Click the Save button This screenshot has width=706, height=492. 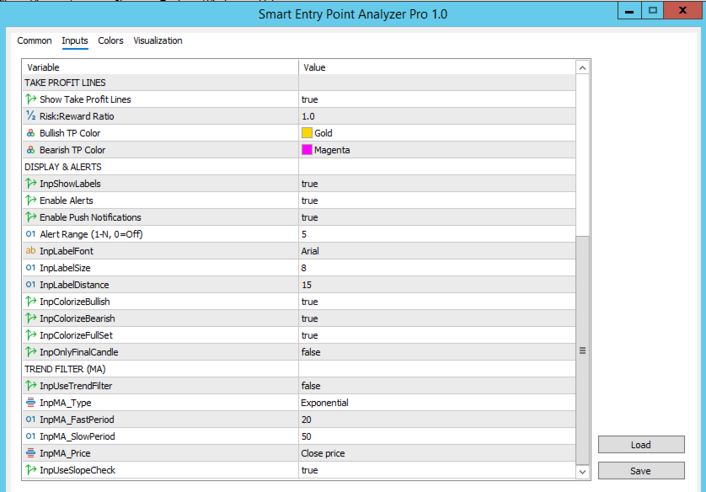(x=641, y=470)
